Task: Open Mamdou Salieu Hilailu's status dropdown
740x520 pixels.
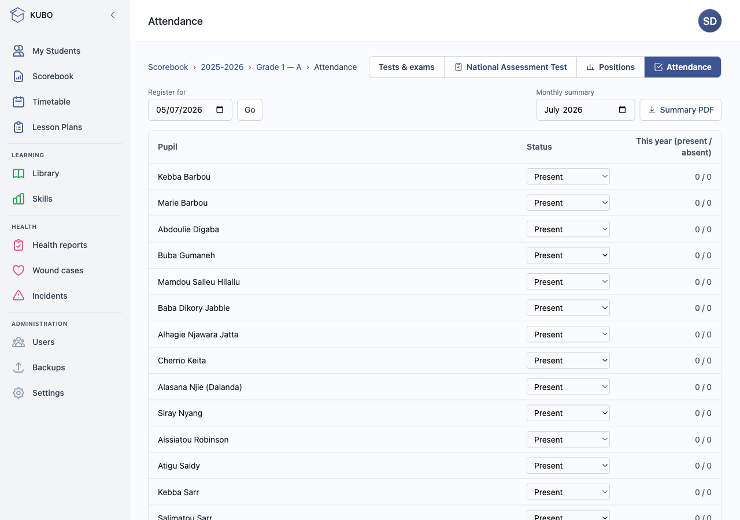Action: click(568, 282)
